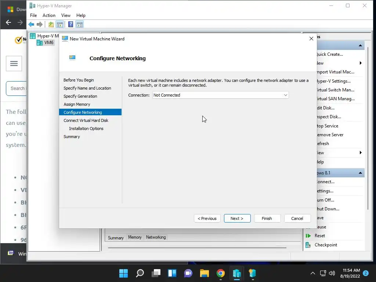
Task: Click the network tray icon
Action: (x=323, y=273)
